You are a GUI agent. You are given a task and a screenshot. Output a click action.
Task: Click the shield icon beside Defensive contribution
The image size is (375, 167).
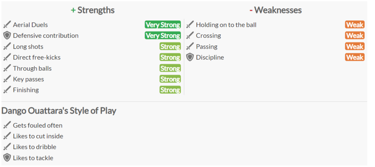tap(7, 36)
